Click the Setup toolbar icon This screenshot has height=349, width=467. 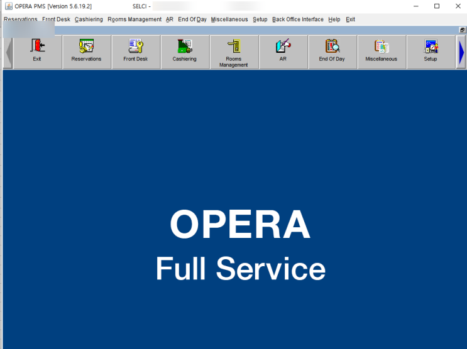(x=431, y=51)
